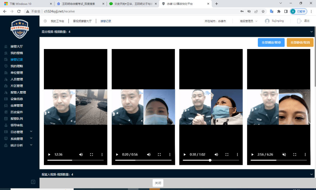Mute the 0:20 / 0:56 video

(149, 155)
